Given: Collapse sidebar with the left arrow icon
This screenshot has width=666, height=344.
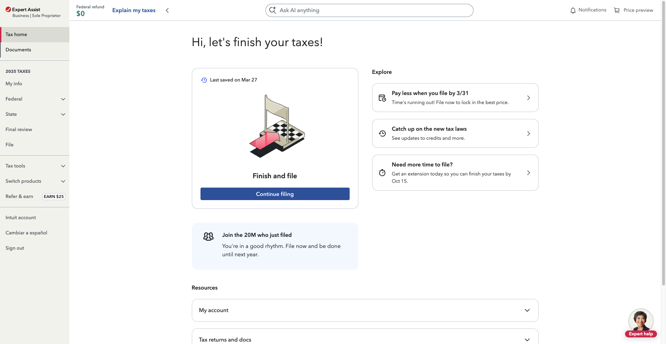Looking at the screenshot, I should pos(167,10).
